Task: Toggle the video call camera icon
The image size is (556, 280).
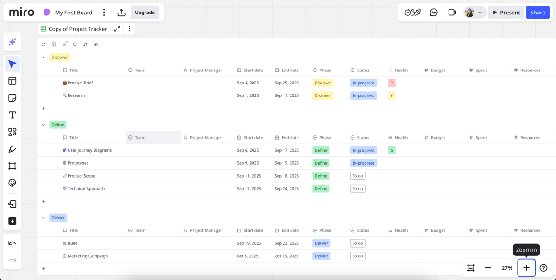Action: [x=452, y=13]
